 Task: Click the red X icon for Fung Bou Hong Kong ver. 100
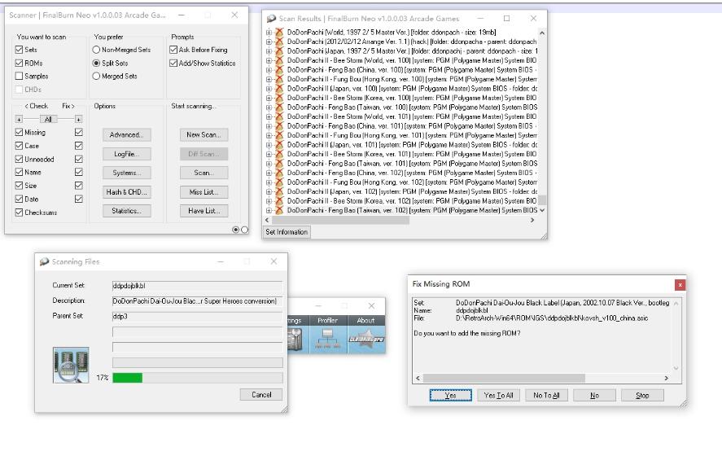pos(279,79)
